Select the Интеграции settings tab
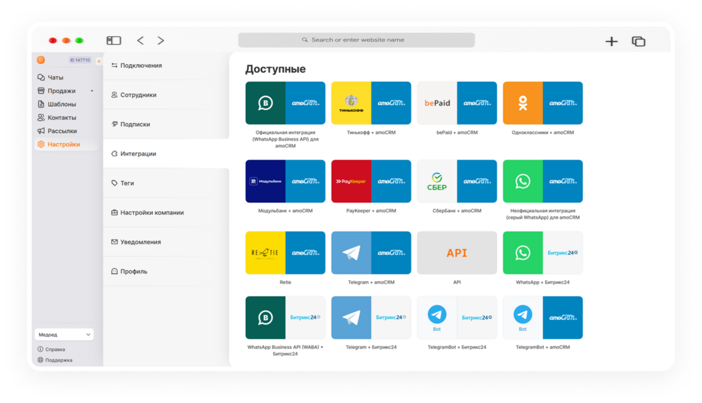702x403 pixels. (166, 154)
